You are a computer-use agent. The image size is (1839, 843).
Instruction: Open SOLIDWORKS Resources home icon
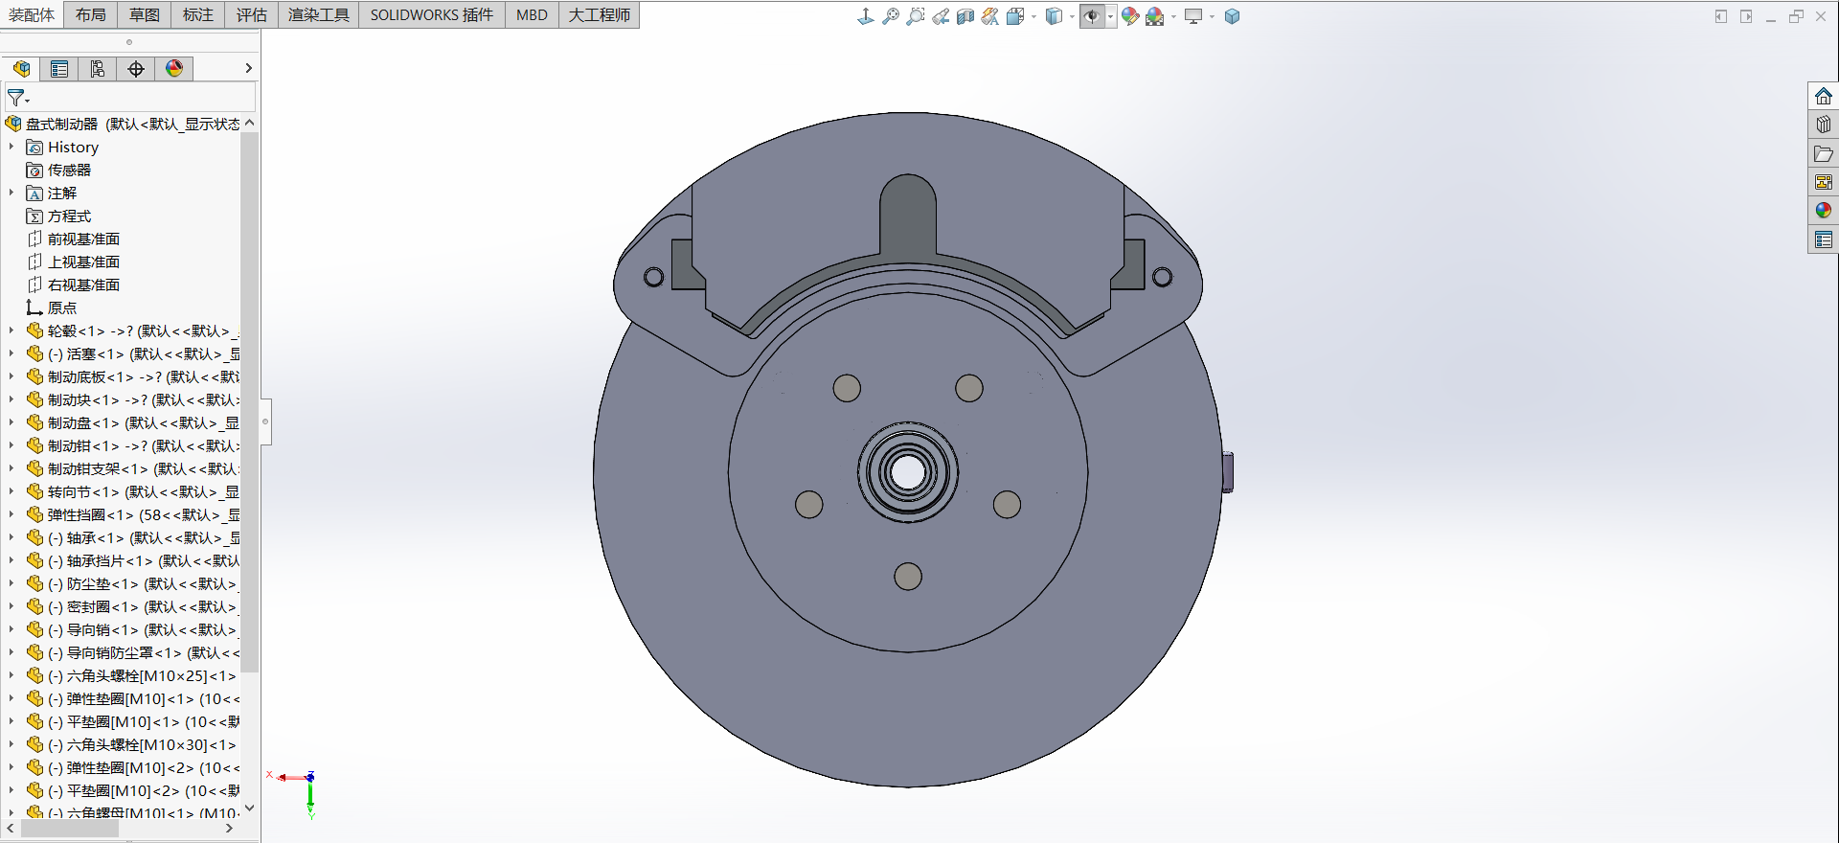pyautogui.click(x=1824, y=96)
